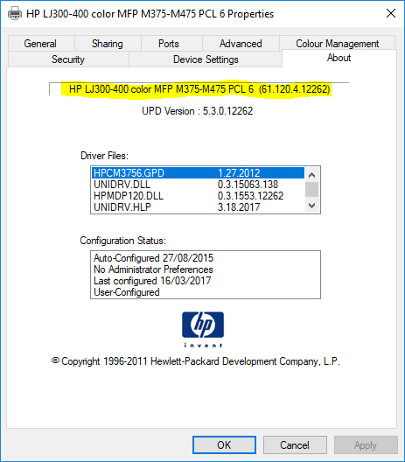
Task: Click the greyed-out Apply button
Action: [x=366, y=444]
